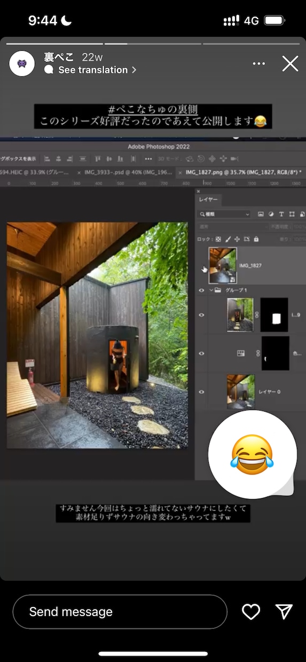Click Align left edges in options bar
Screen dimensions: 306x662
click(x=47, y=159)
